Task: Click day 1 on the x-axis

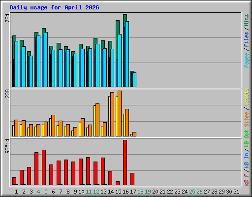Action: click(16, 192)
